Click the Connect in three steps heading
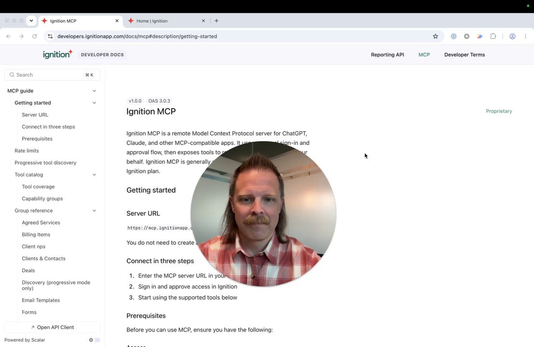The height and width of the screenshot is (347, 534). 160,261
